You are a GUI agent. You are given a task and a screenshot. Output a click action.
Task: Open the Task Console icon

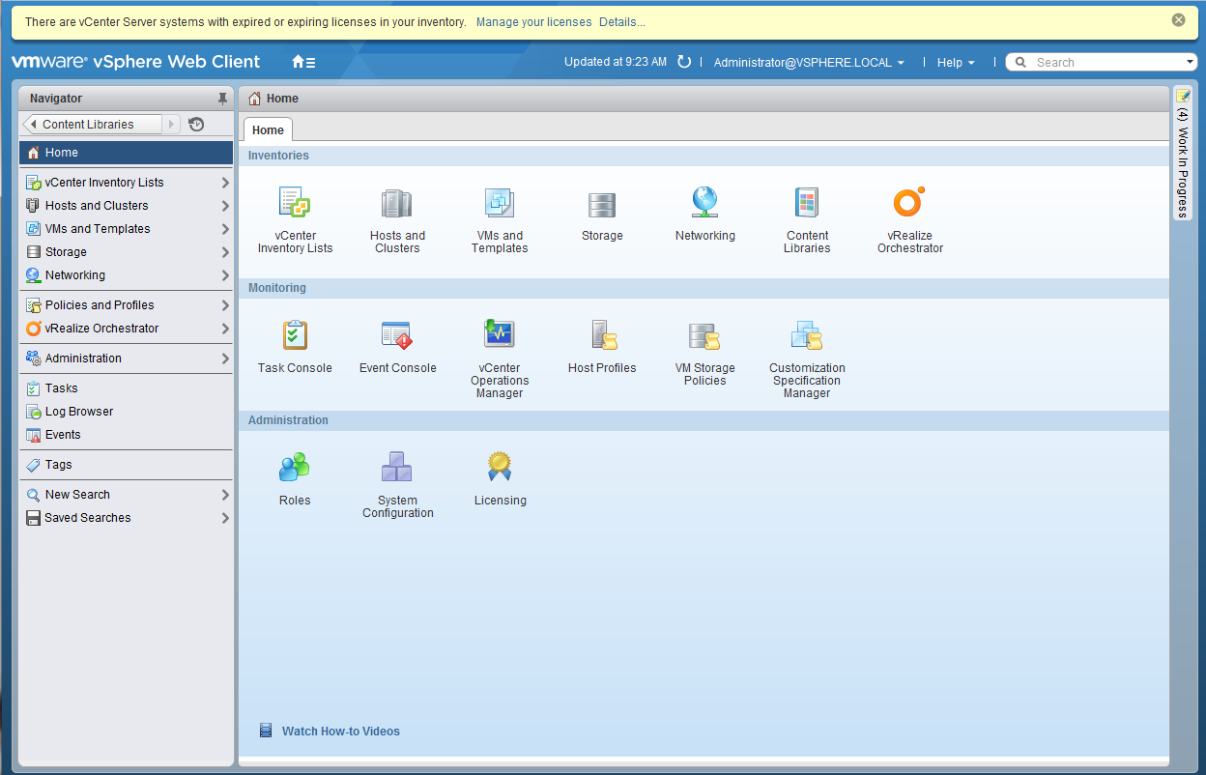[295, 335]
